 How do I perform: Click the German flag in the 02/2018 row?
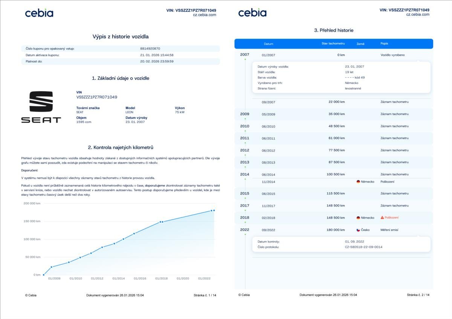(358, 218)
